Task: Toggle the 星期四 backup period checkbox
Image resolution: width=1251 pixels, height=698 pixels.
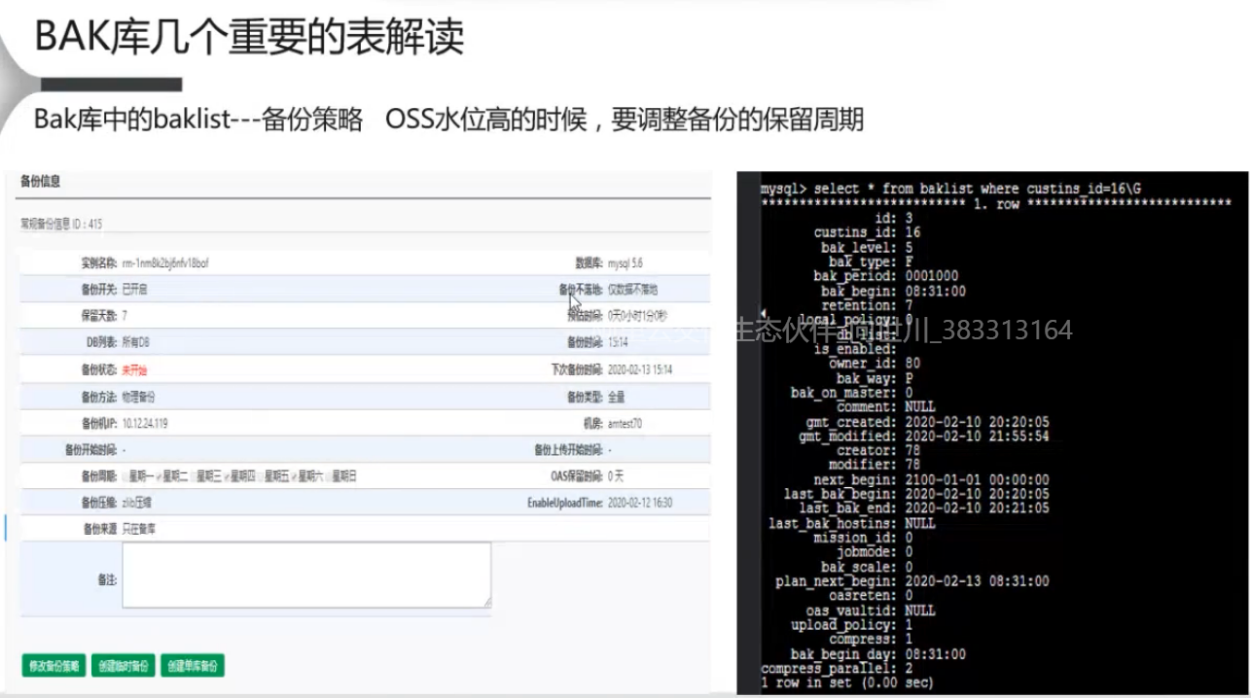Action: (x=228, y=476)
